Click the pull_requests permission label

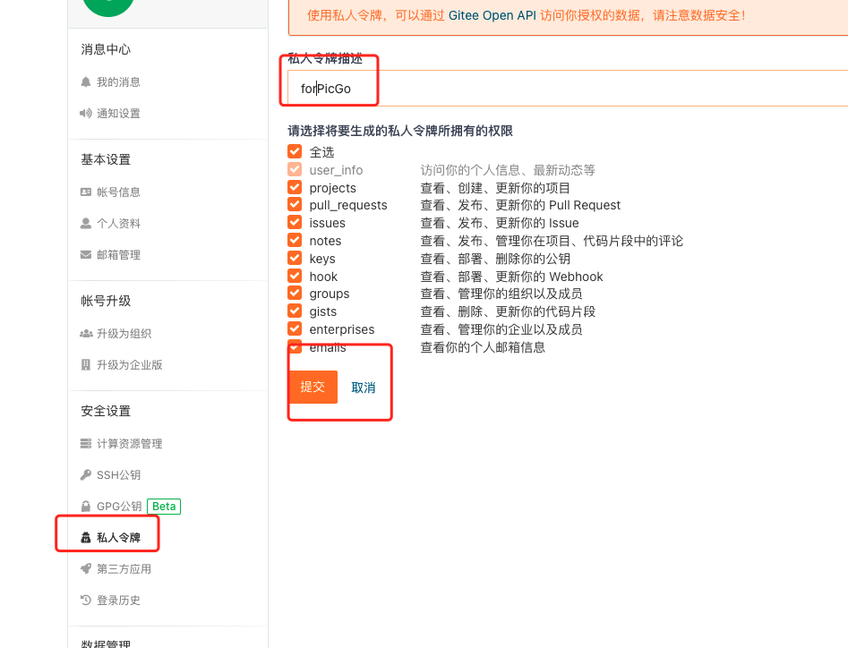tap(348, 205)
